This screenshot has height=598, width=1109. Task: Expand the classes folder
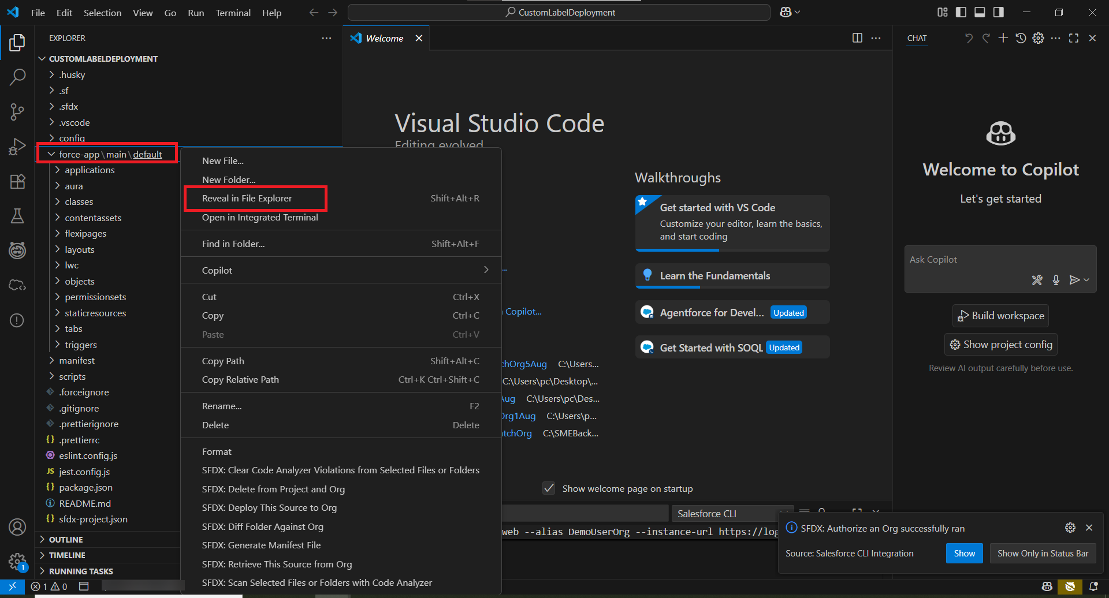click(x=79, y=202)
